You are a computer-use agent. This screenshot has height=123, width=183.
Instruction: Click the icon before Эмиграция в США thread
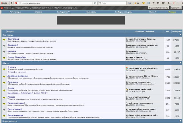[127, 68]
